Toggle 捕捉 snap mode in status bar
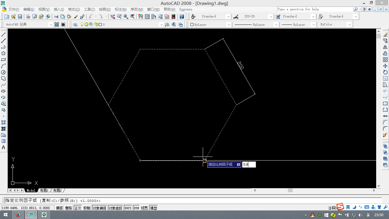 coord(60,208)
